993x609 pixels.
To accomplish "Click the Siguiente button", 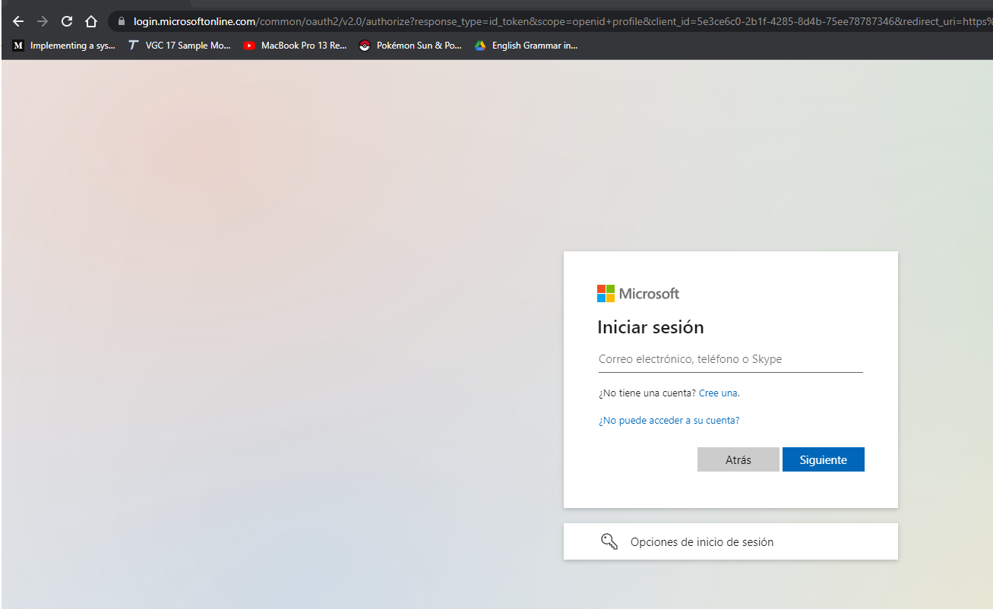I will [x=824, y=459].
